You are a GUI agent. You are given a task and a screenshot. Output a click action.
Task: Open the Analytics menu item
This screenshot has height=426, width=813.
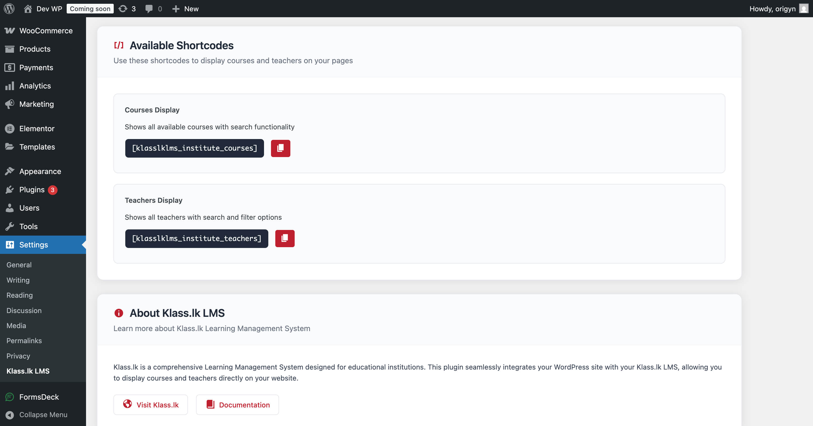[35, 86]
